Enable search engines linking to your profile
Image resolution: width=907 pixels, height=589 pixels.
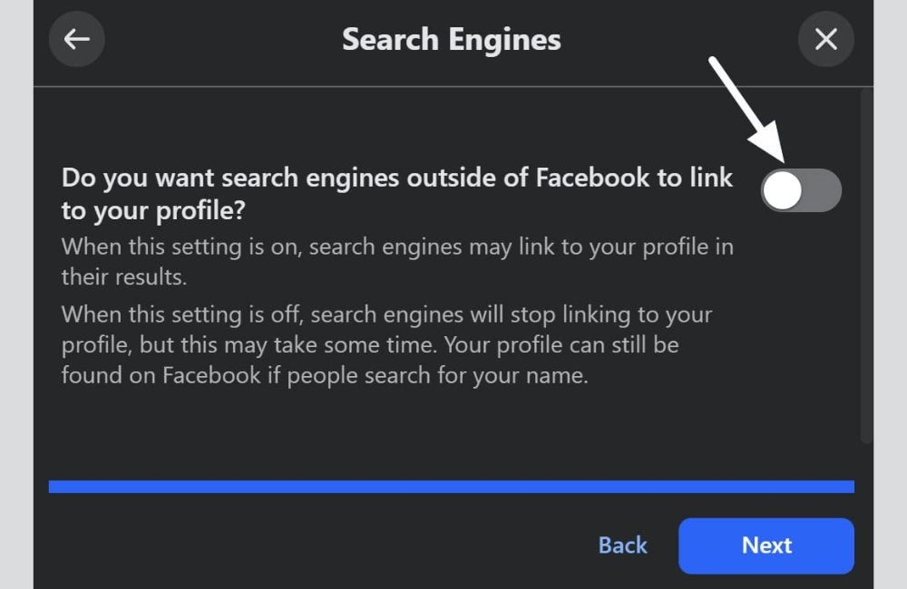point(801,190)
